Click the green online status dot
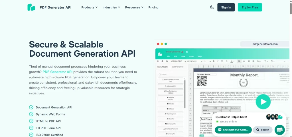The height and width of the screenshot is (137, 292). [217, 122]
